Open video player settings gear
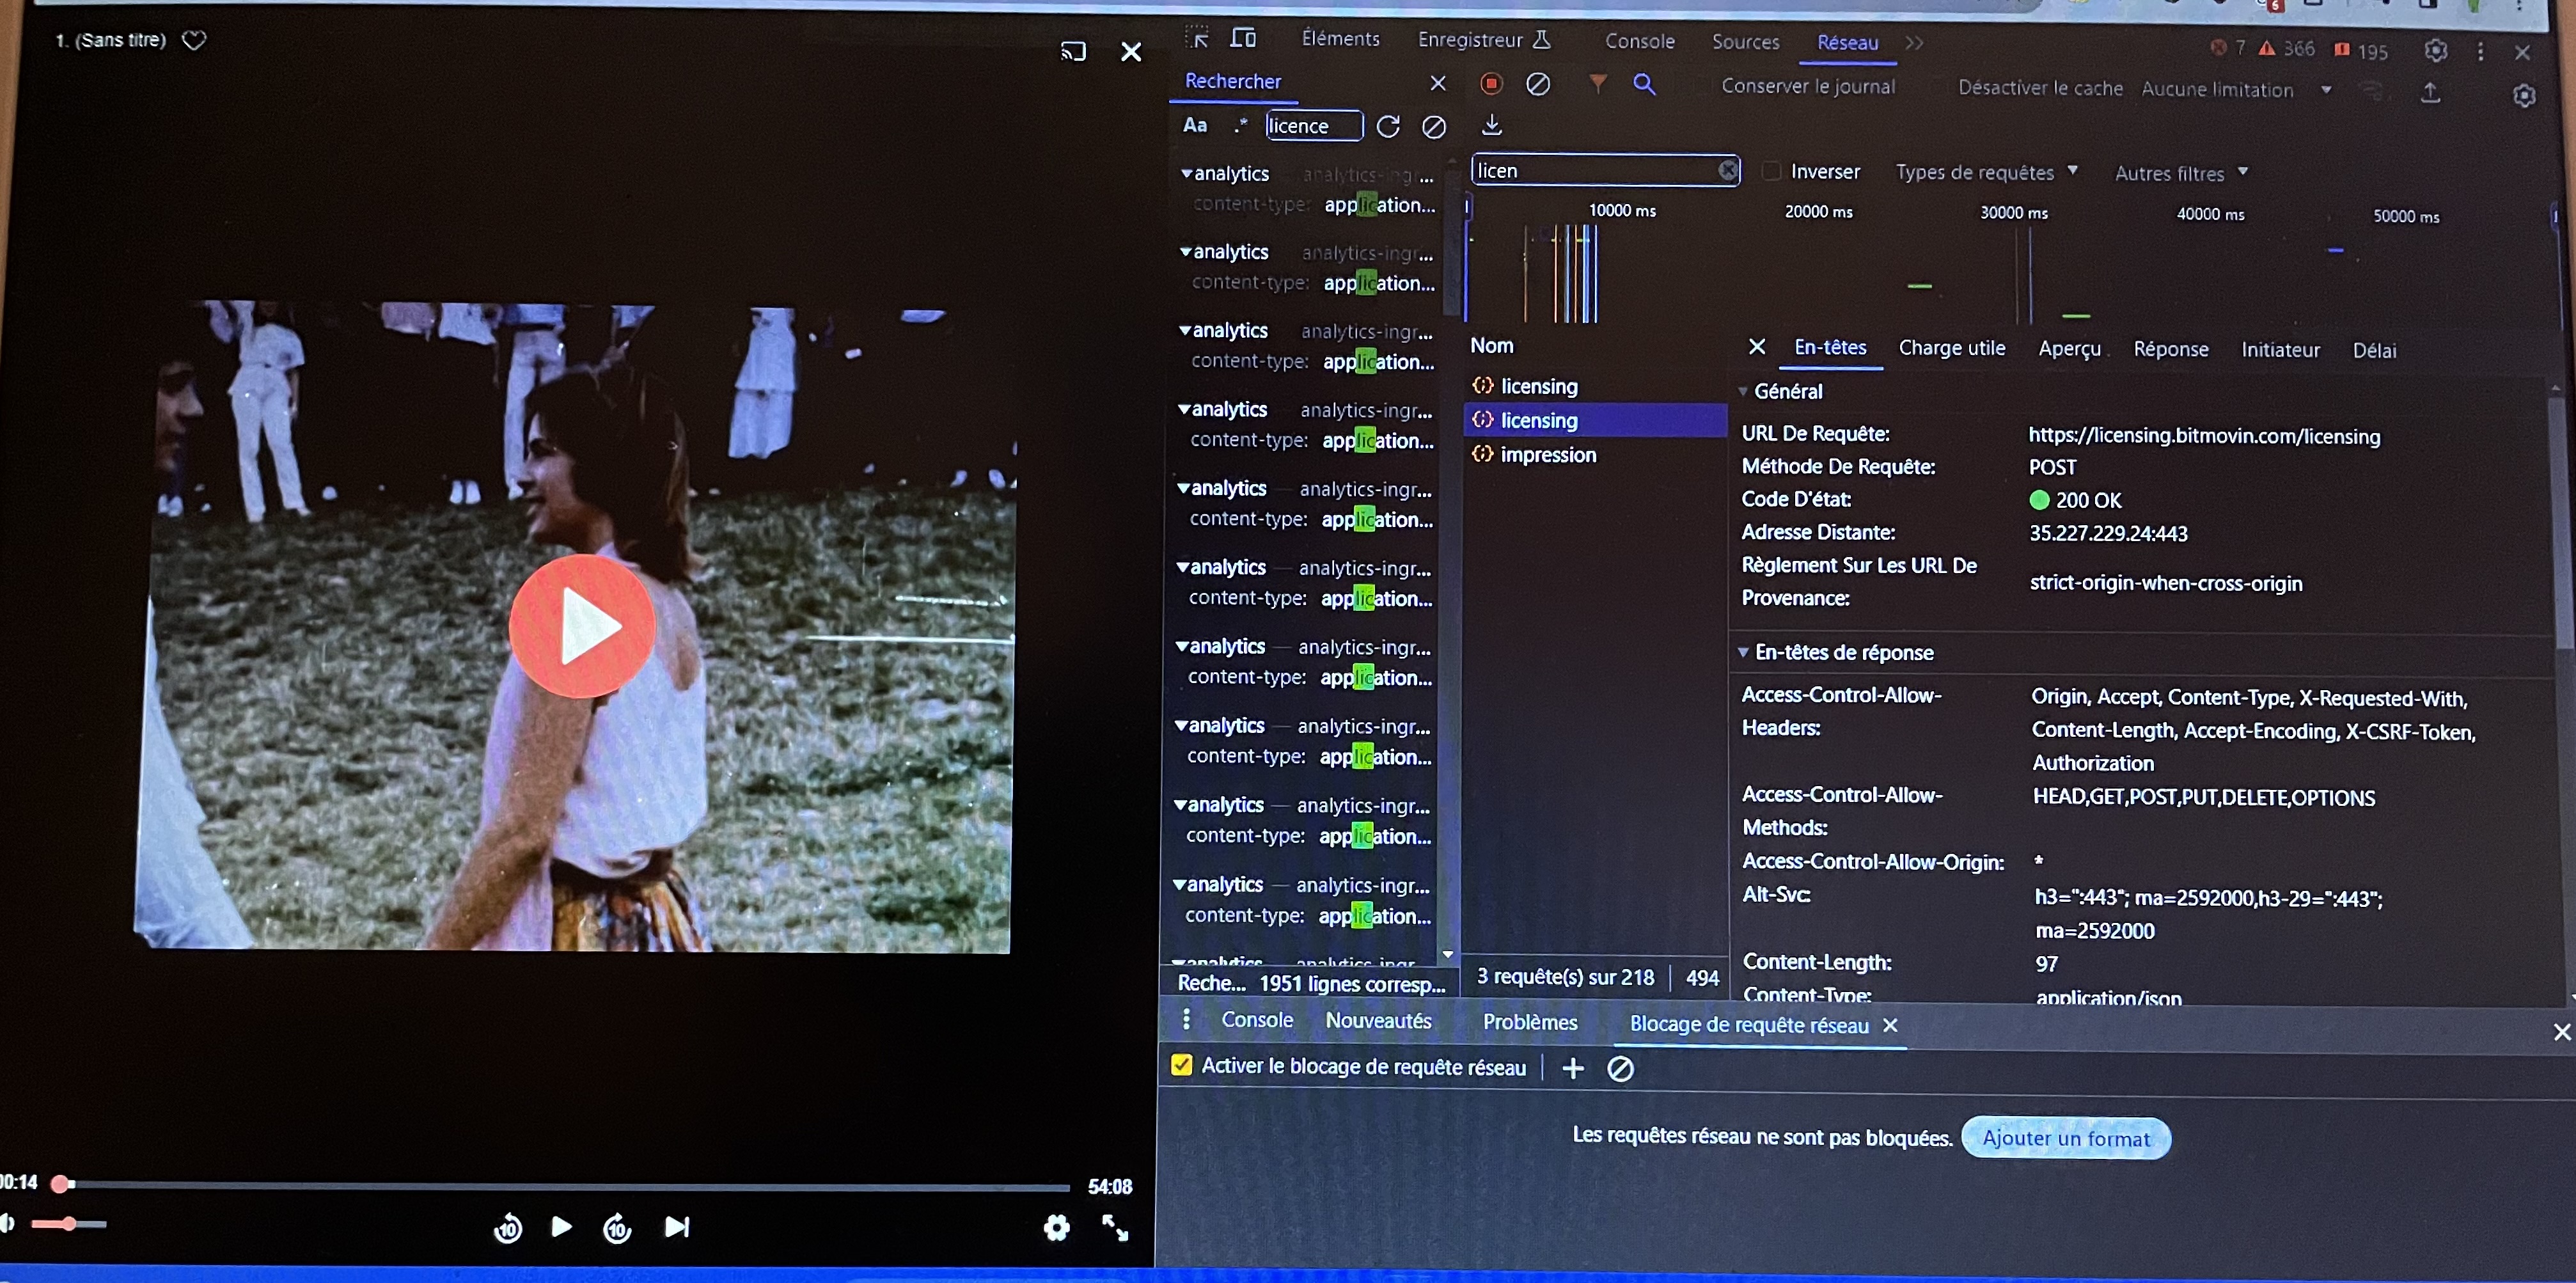The image size is (2576, 1283). pos(1056,1227)
